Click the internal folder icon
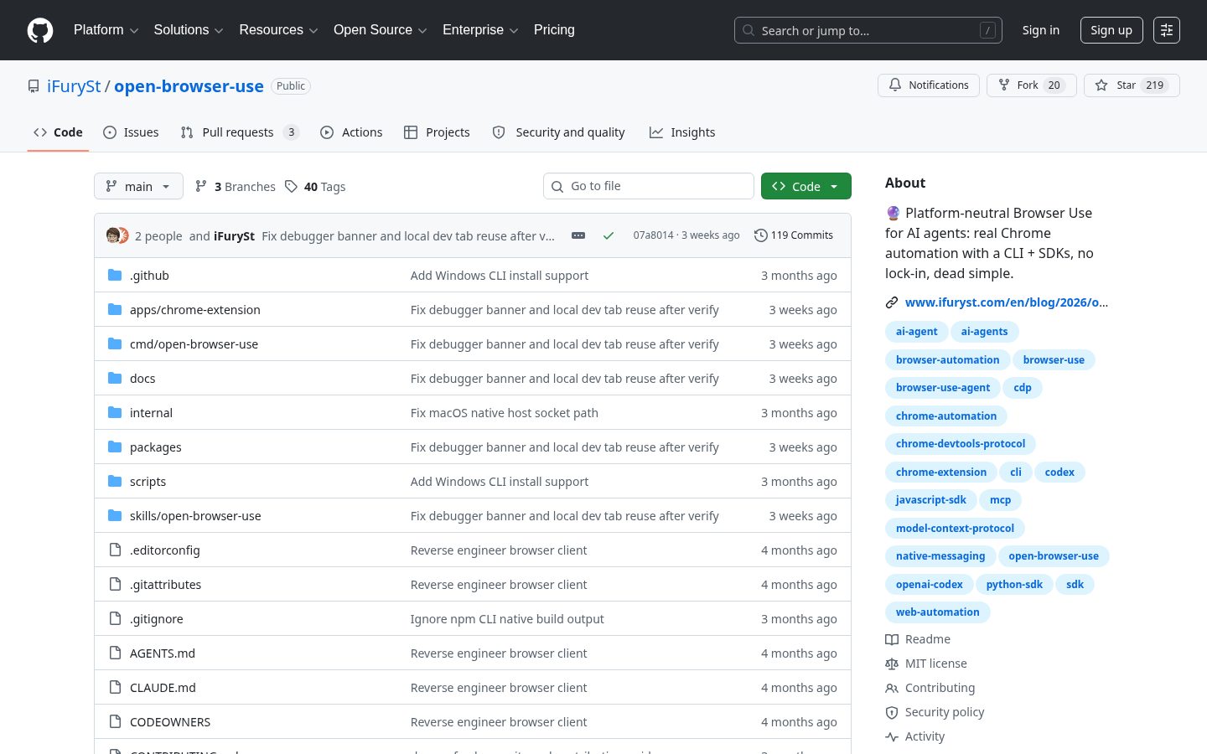Screen dimensions: 1207x754 pyautogui.click(x=115, y=412)
